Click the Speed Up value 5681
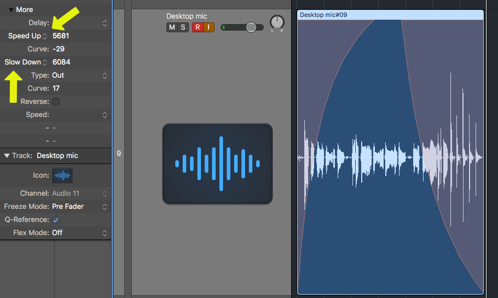The width and height of the screenshot is (498, 298). 61,36
